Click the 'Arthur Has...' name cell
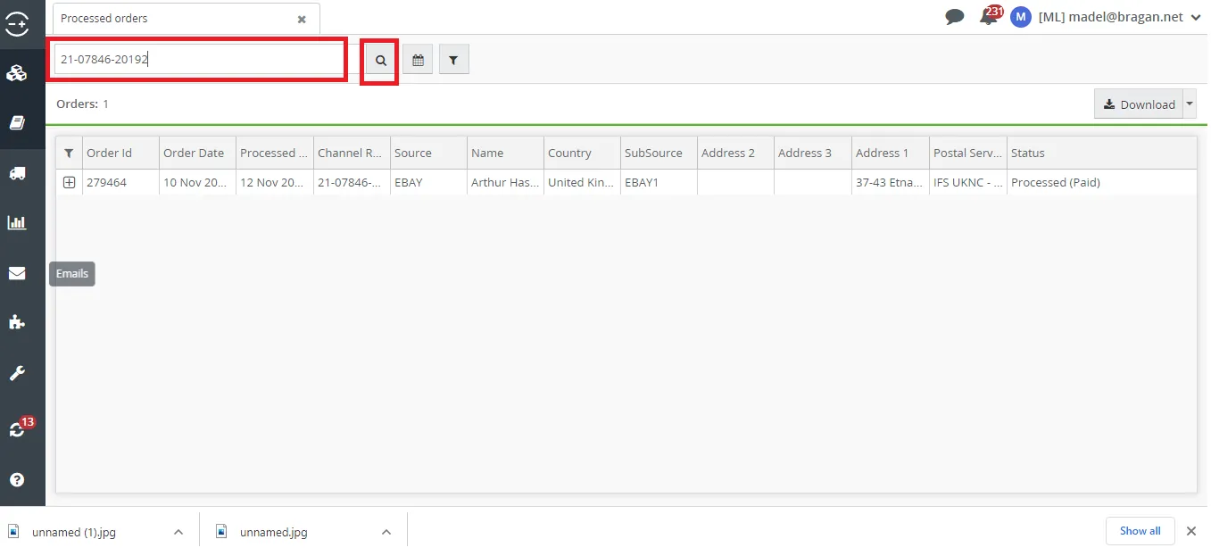This screenshot has width=1211, height=556. (x=505, y=182)
